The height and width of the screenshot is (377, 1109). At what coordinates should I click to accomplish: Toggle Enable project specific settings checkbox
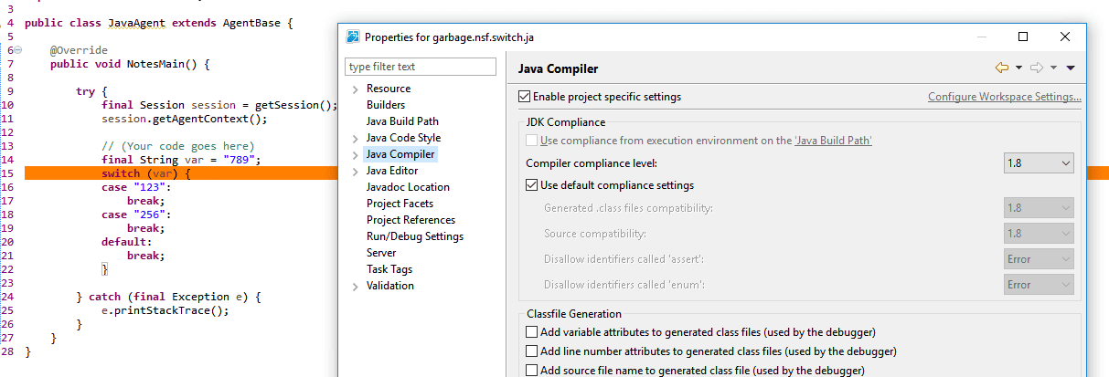coord(524,97)
